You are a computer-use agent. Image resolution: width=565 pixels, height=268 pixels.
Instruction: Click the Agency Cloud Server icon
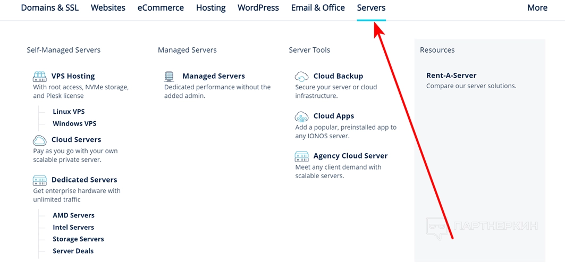click(301, 156)
